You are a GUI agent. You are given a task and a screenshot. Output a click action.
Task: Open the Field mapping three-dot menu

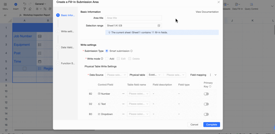pos(210,75)
